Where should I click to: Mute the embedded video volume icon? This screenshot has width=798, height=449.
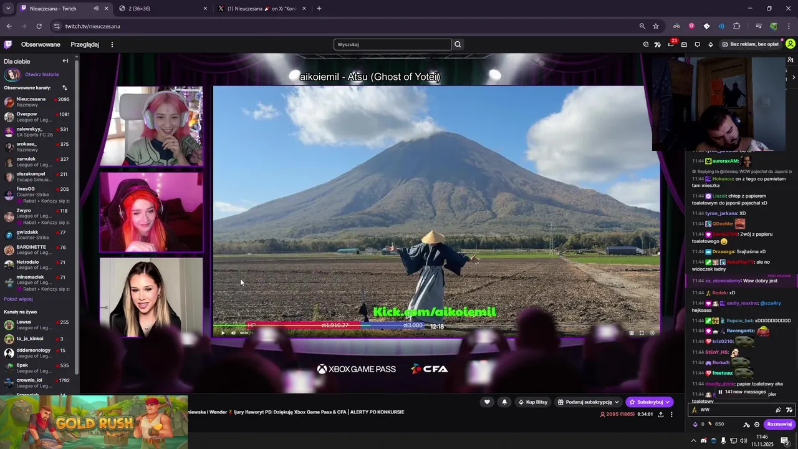[x=234, y=333]
